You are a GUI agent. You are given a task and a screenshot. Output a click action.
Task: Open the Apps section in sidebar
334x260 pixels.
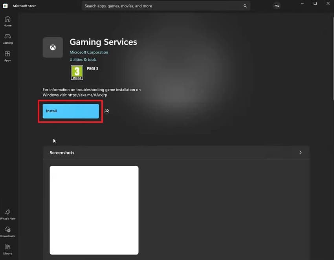(7, 57)
